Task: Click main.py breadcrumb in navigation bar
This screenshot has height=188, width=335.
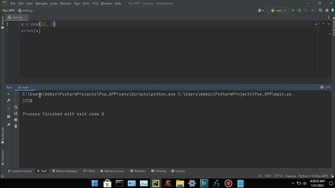Action: [x=26, y=10]
